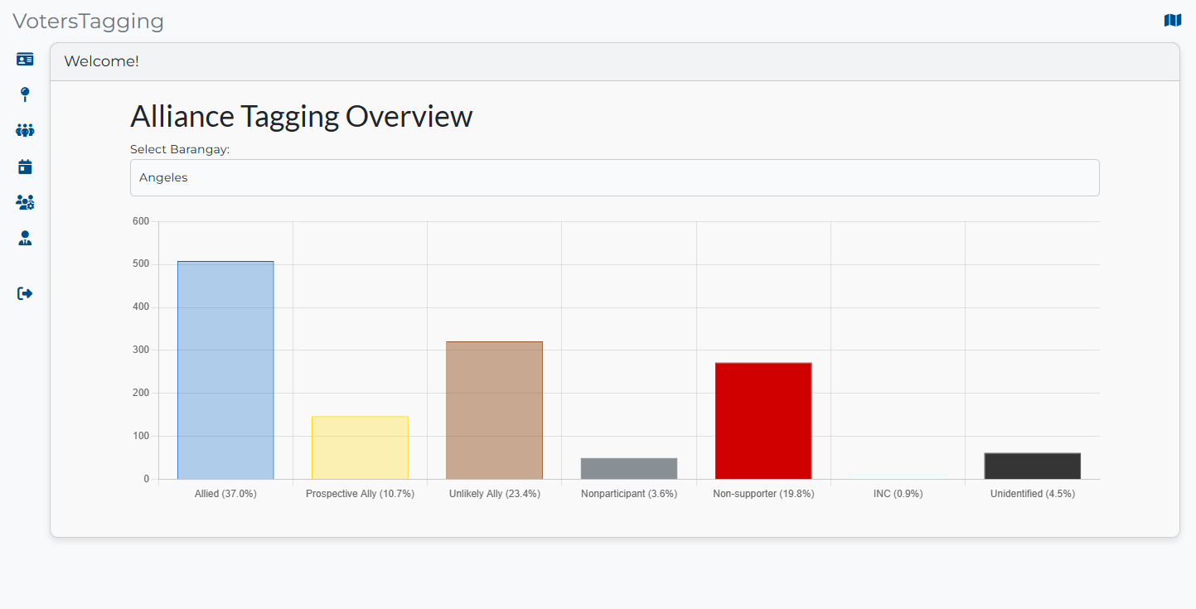The width and height of the screenshot is (1196, 609).
Task: Click the Prospective Ally (10.7%) label
Action: pyautogui.click(x=360, y=494)
